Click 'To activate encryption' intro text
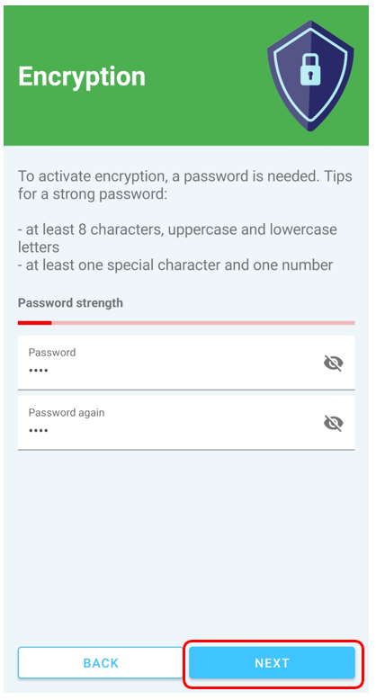Screen dimensions: 376x700 185,184
